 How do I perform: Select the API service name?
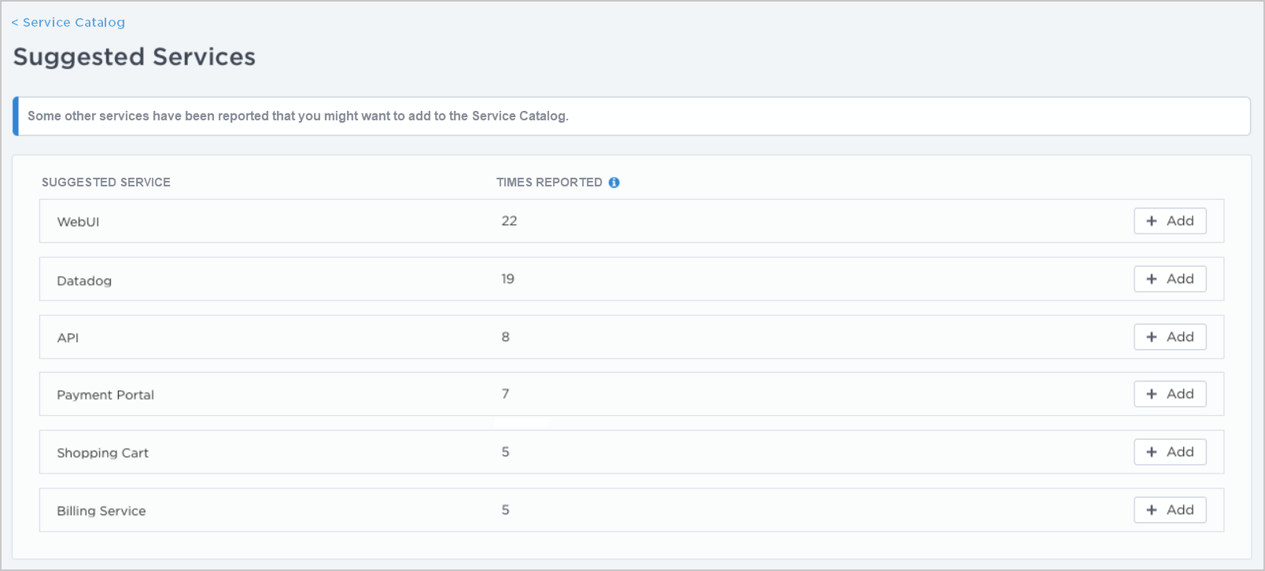coord(68,338)
